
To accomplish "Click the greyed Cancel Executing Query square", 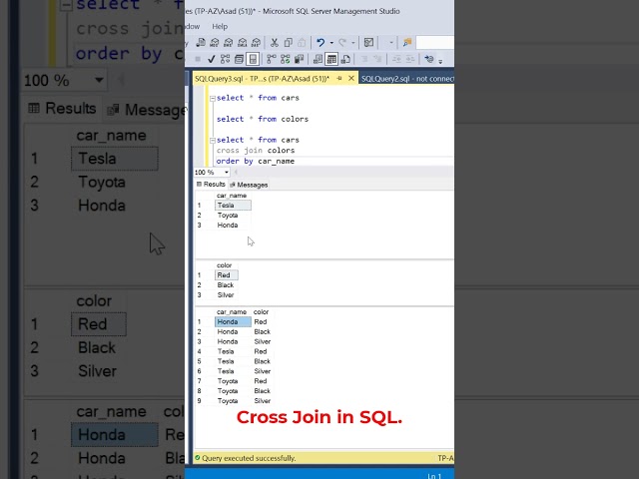I will click(x=198, y=60).
